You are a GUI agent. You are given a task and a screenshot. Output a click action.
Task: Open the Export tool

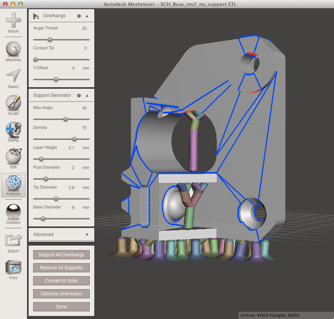click(x=13, y=243)
